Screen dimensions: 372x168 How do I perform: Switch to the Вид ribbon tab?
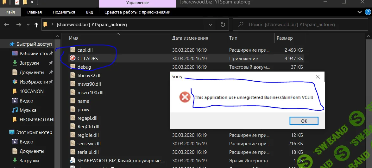tap(89, 12)
